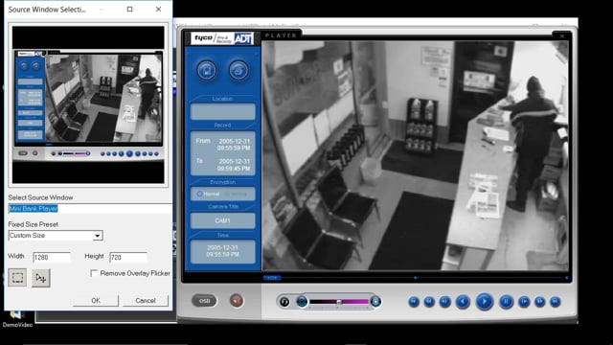Toggle the red speaker mute icon

[x=237, y=301]
